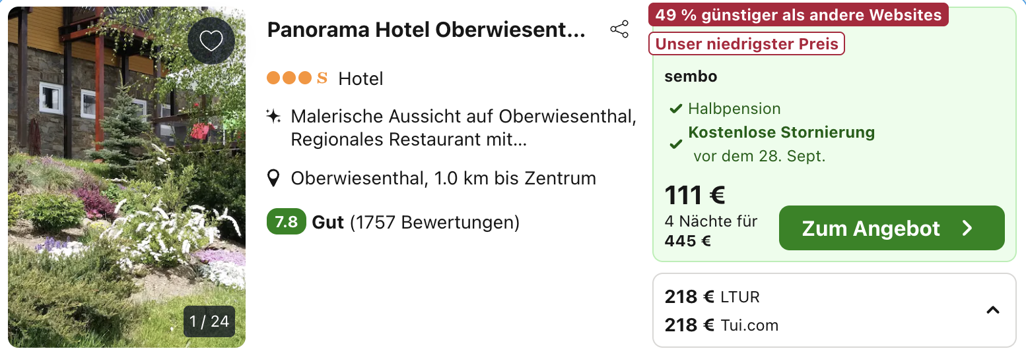Open the 1757 Bewertungen reviews text
This screenshot has height=357, width=1026.
click(x=434, y=223)
